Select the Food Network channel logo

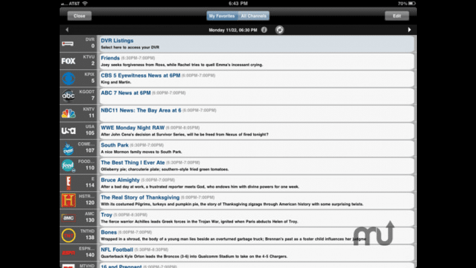tap(68, 166)
